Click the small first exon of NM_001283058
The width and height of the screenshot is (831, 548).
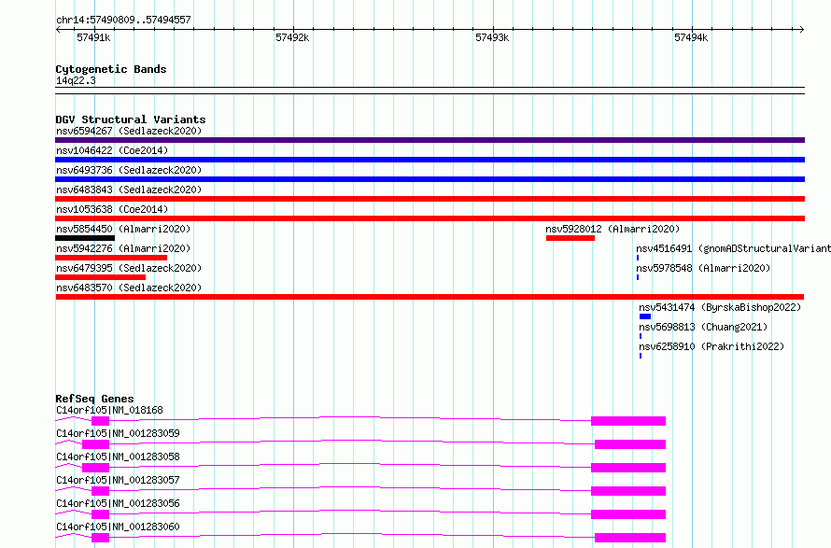(x=95, y=468)
